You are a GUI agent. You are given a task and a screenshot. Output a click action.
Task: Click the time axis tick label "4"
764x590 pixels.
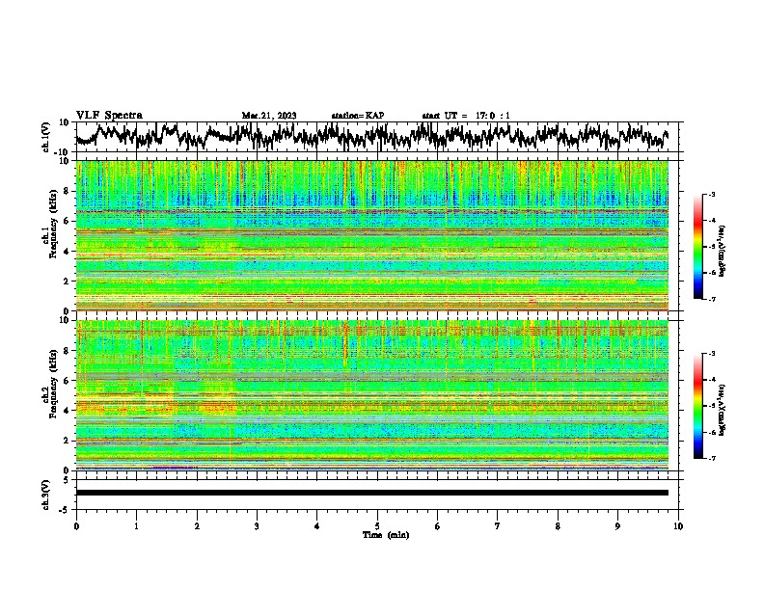tap(317, 526)
